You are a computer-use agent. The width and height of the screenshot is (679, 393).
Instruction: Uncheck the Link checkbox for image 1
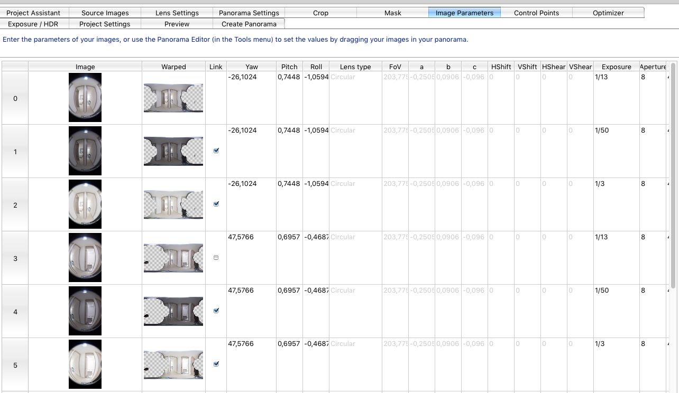pyautogui.click(x=216, y=151)
